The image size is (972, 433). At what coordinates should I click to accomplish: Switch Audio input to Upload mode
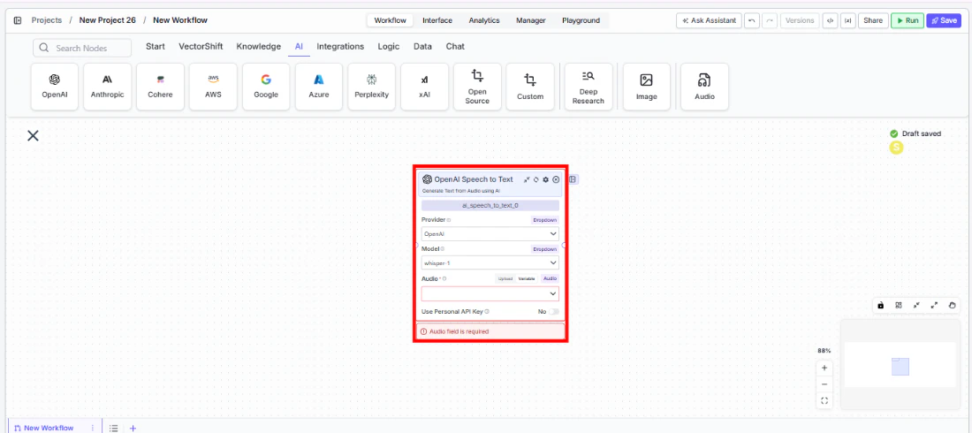[505, 278]
